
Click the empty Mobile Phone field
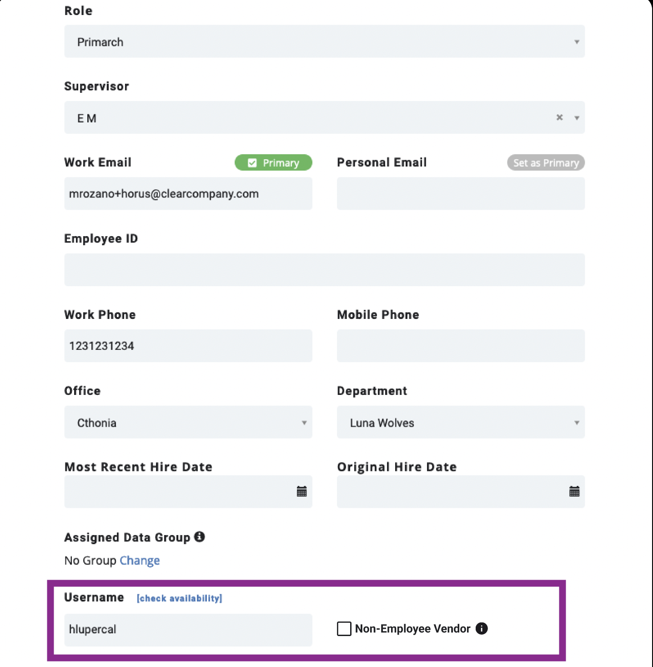pos(461,346)
